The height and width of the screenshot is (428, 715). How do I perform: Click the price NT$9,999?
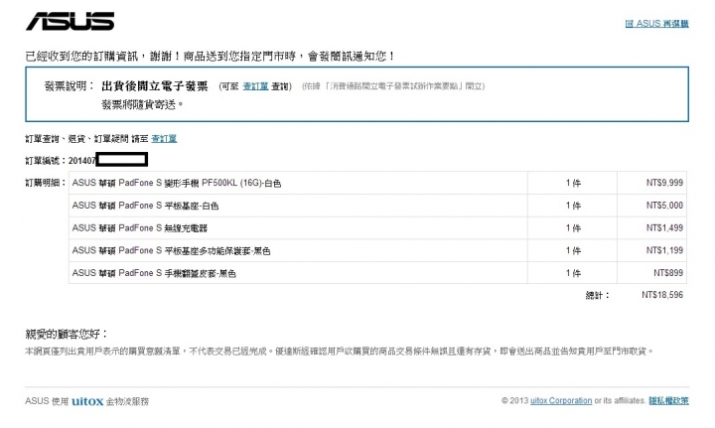[x=664, y=183]
